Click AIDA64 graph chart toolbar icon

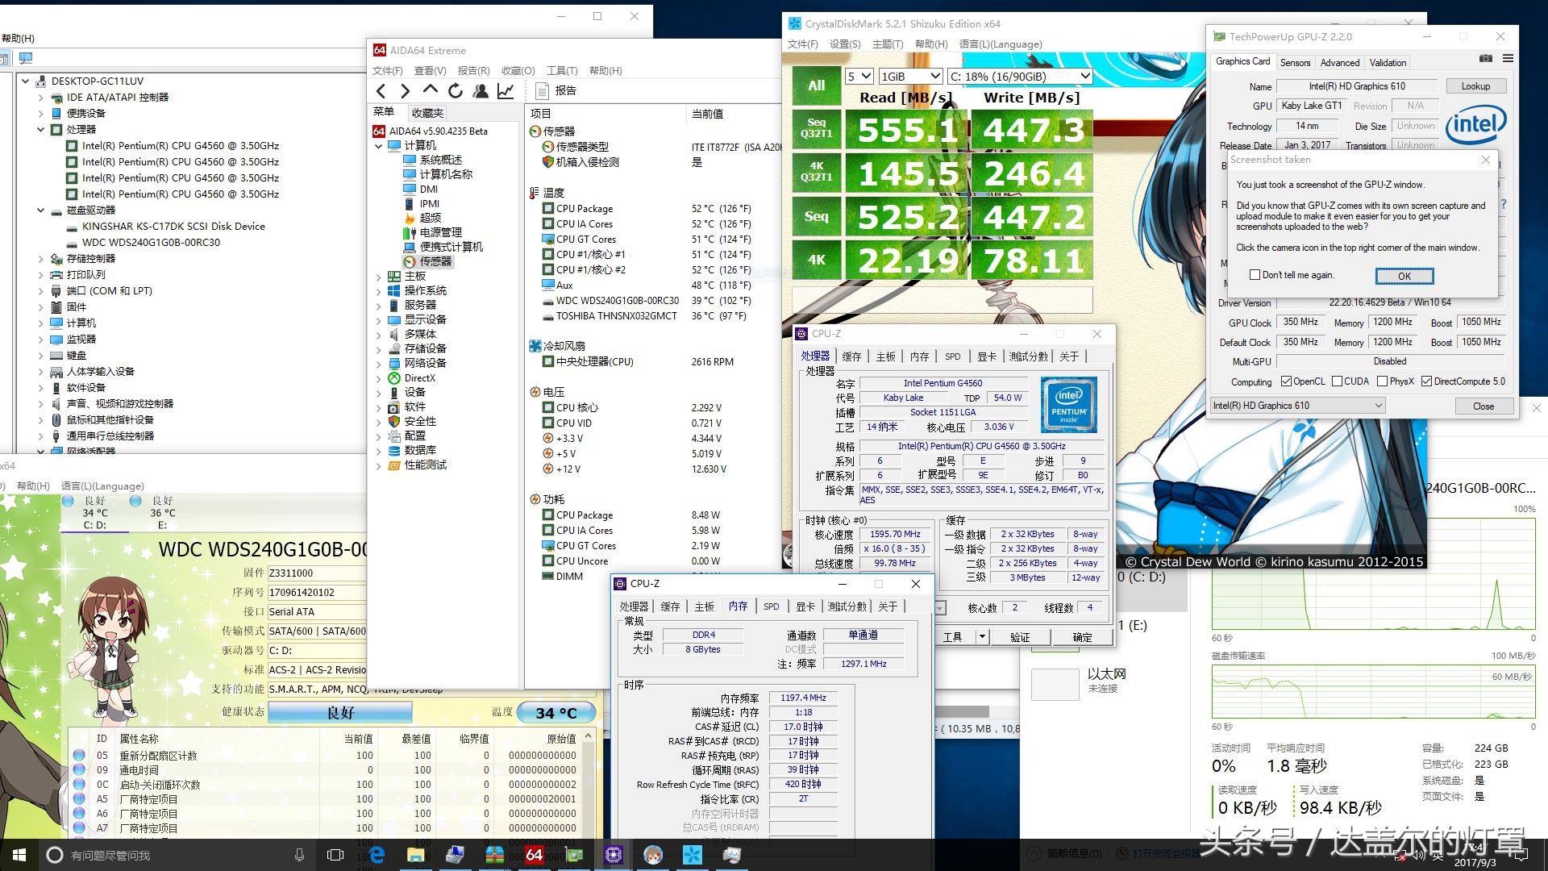(x=506, y=91)
